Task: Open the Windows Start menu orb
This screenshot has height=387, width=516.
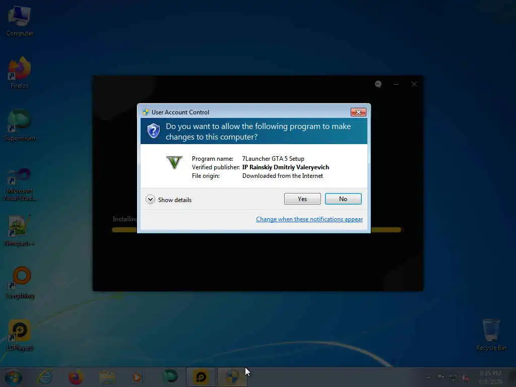Action: tap(14, 377)
